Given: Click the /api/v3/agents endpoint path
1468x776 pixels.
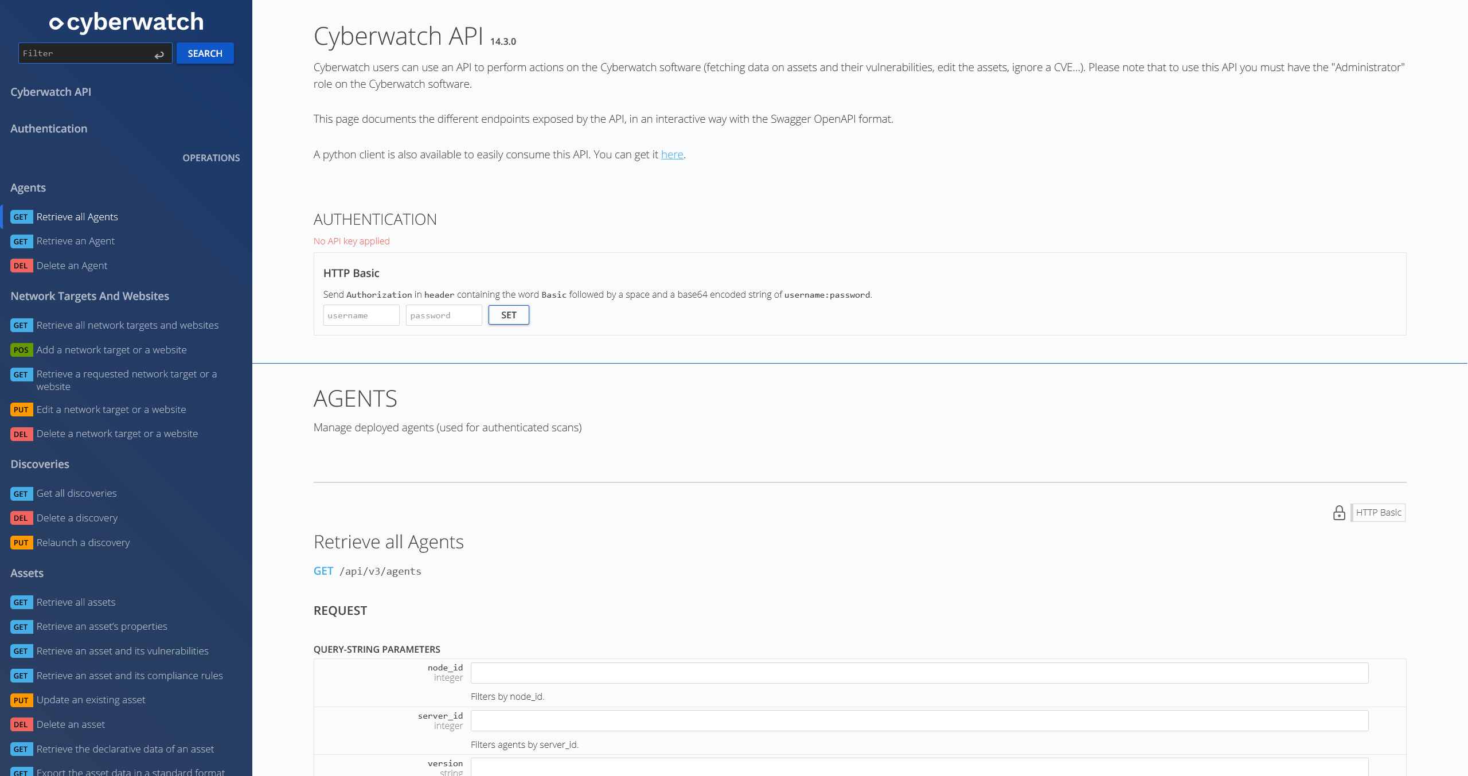Looking at the screenshot, I should pos(380,571).
